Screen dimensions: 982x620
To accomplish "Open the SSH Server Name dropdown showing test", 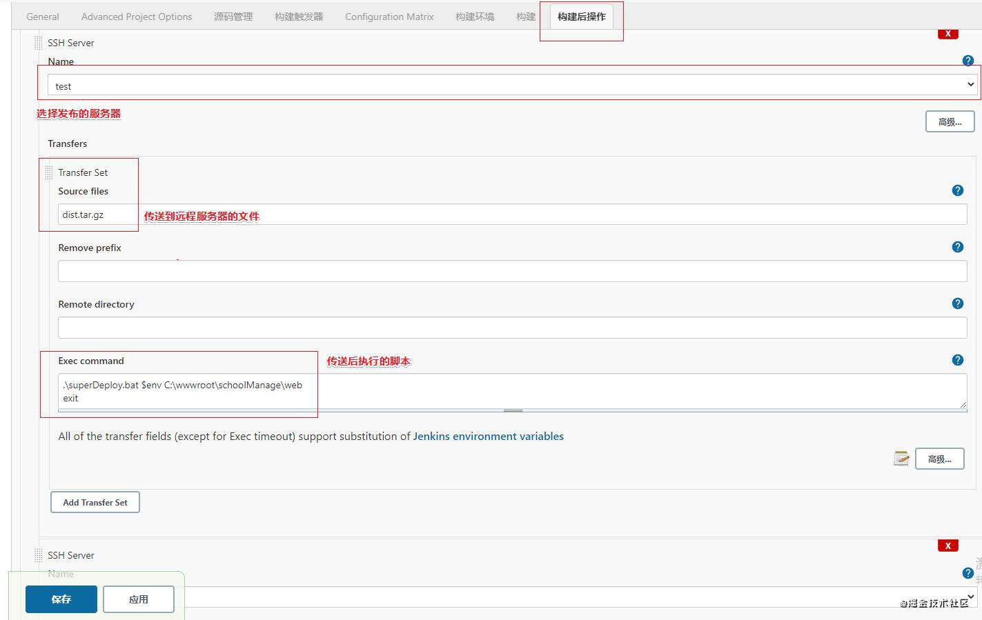I will (x=512, y=86).
